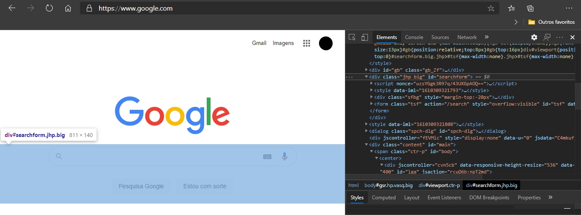This screenshot has height=215, width=581.
Task: Switch to the Sources tab
Action: click(x=440, y=37)
